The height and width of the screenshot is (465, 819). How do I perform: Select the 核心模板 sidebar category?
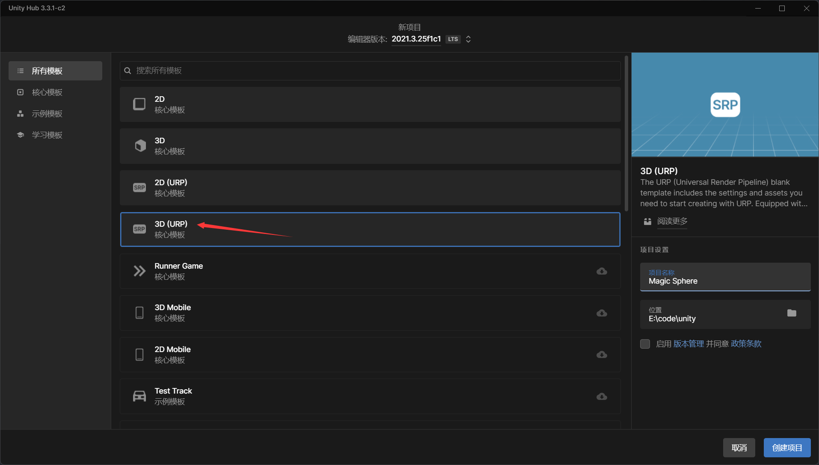click(x=47, y=92)
